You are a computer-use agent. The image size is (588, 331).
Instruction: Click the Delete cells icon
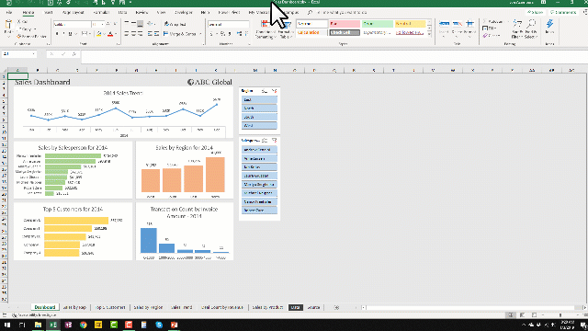[x=457, y=24]
